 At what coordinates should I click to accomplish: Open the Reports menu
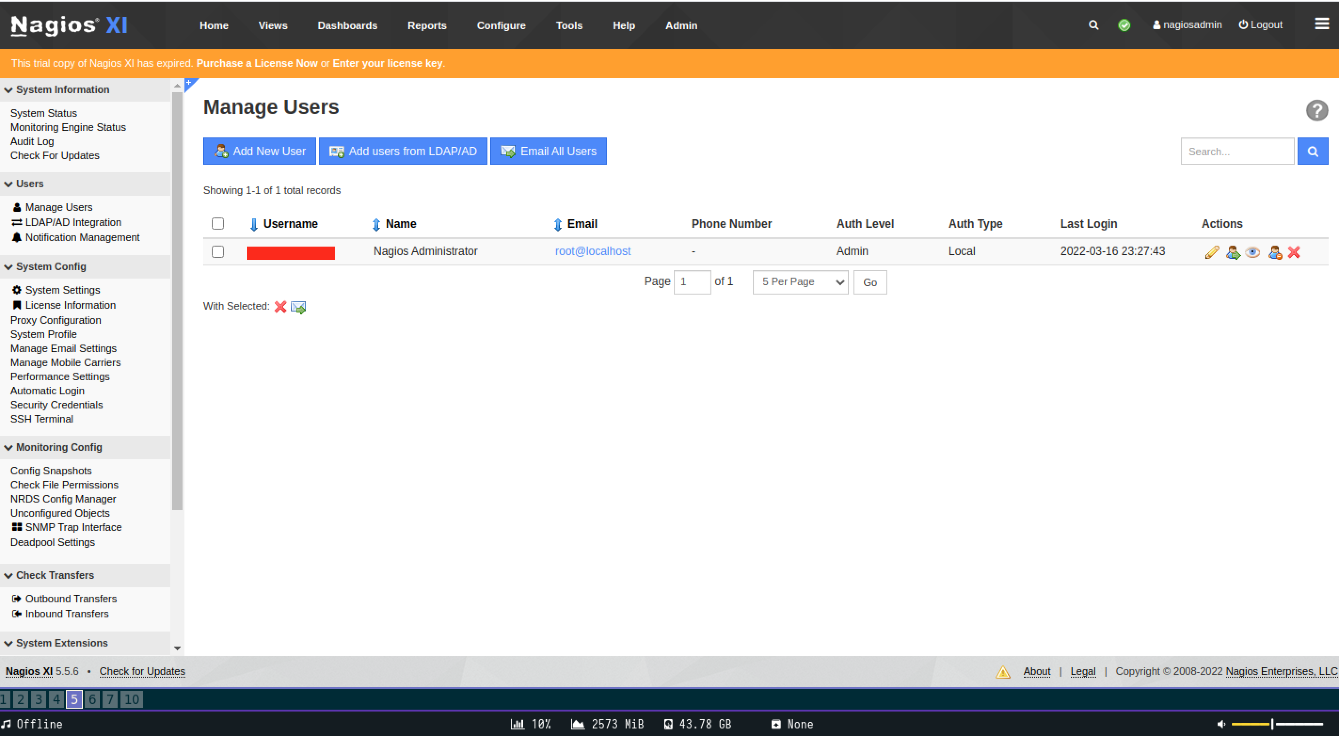(427, 25)
